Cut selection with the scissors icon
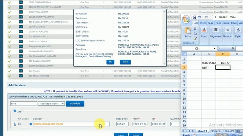 [195, 29]
